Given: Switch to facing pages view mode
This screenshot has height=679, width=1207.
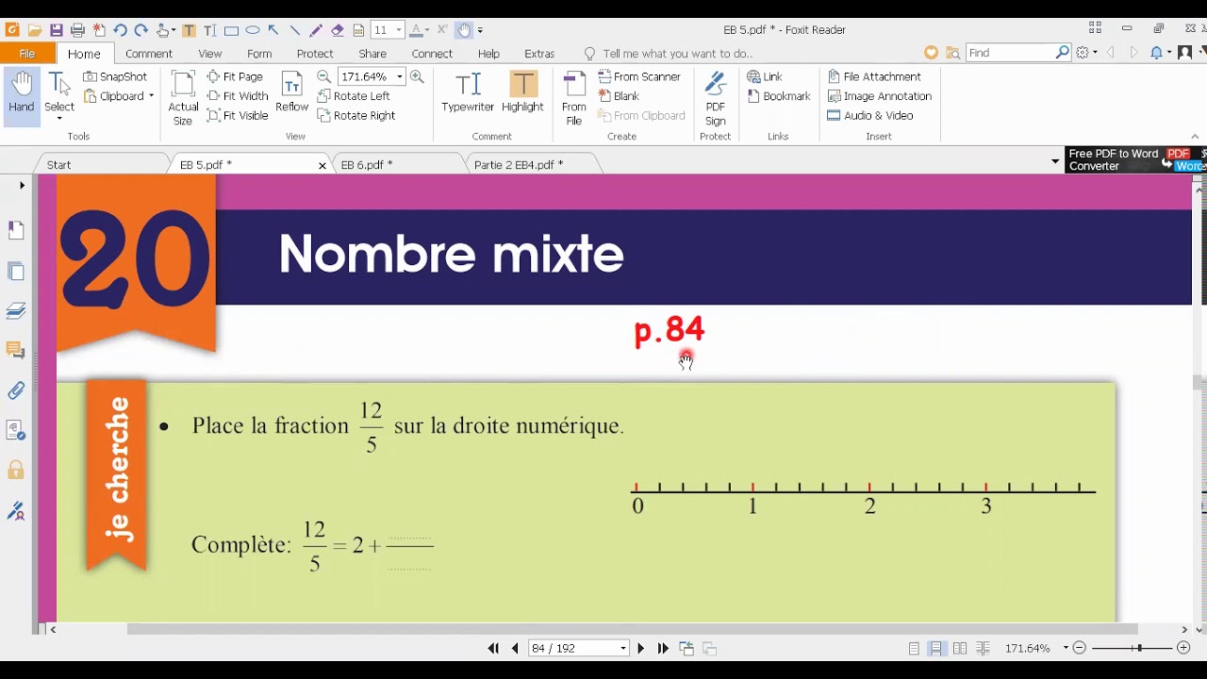Looking at the screenshot, I should pos(960,648).
